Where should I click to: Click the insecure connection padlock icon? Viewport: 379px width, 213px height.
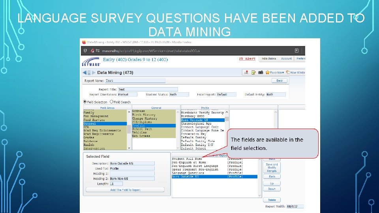tap(92, 51)
